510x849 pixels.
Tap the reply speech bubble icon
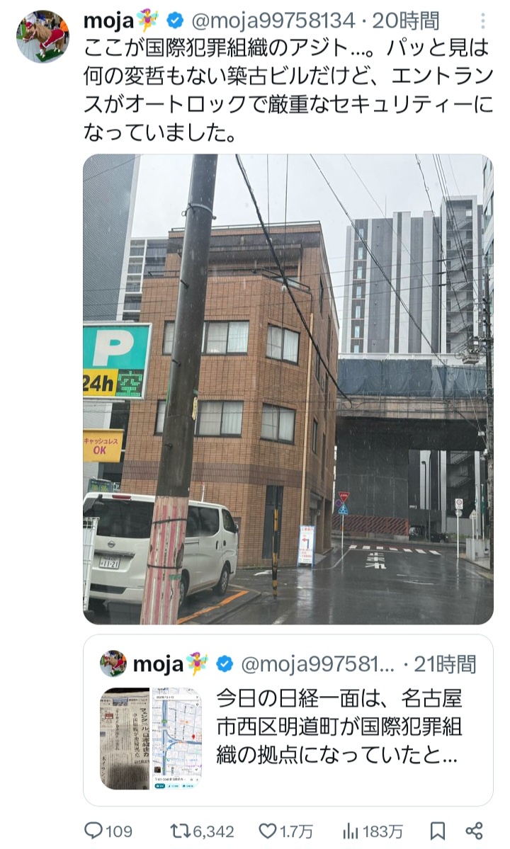[93, 830]
